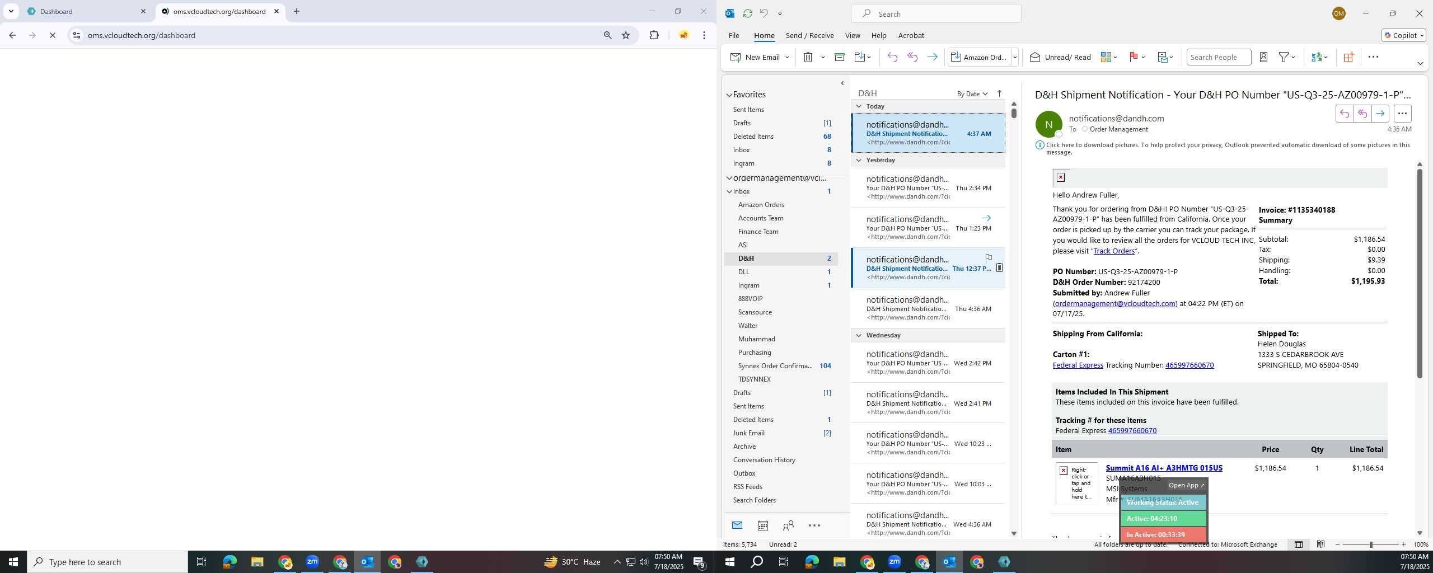Collapse the Favorites folder group
Image resolution: width=1433 pixels, height=573 pixels.
(x=729, y=95)
